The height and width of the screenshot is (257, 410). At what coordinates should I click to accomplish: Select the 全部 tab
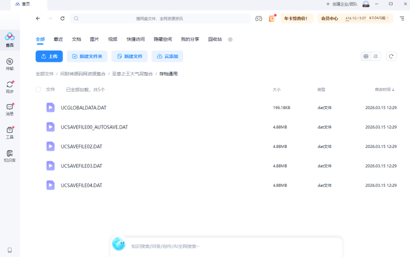point(40,39)
